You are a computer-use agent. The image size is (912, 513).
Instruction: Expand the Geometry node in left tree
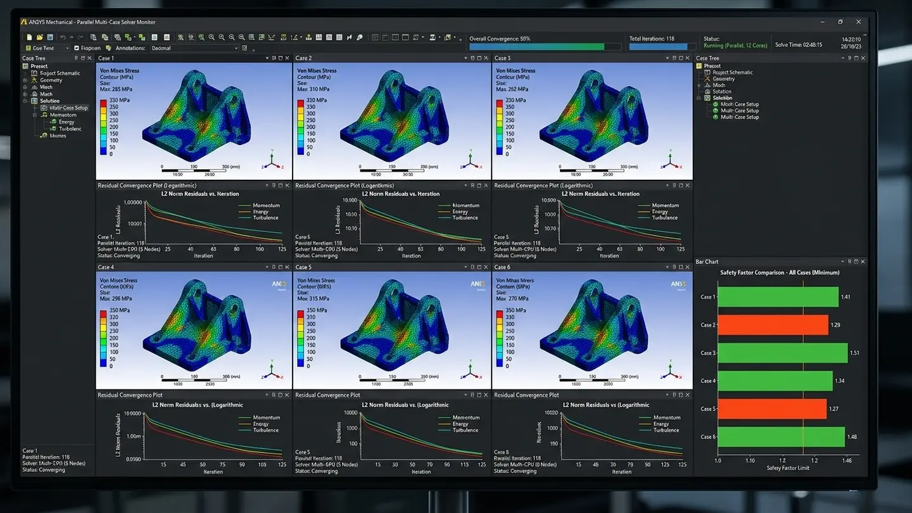click(25, 80)
